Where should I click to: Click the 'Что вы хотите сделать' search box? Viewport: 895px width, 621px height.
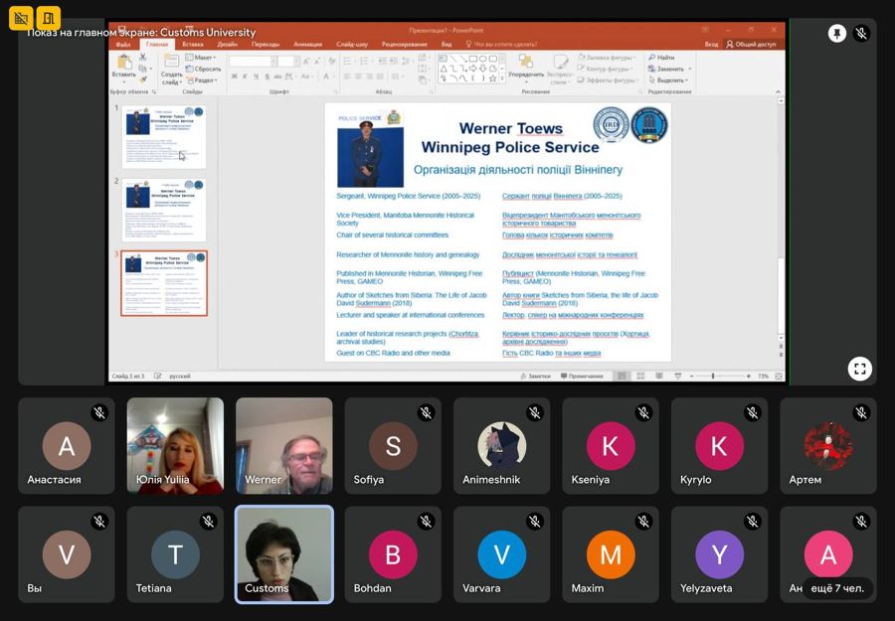[x=501, y=44]
